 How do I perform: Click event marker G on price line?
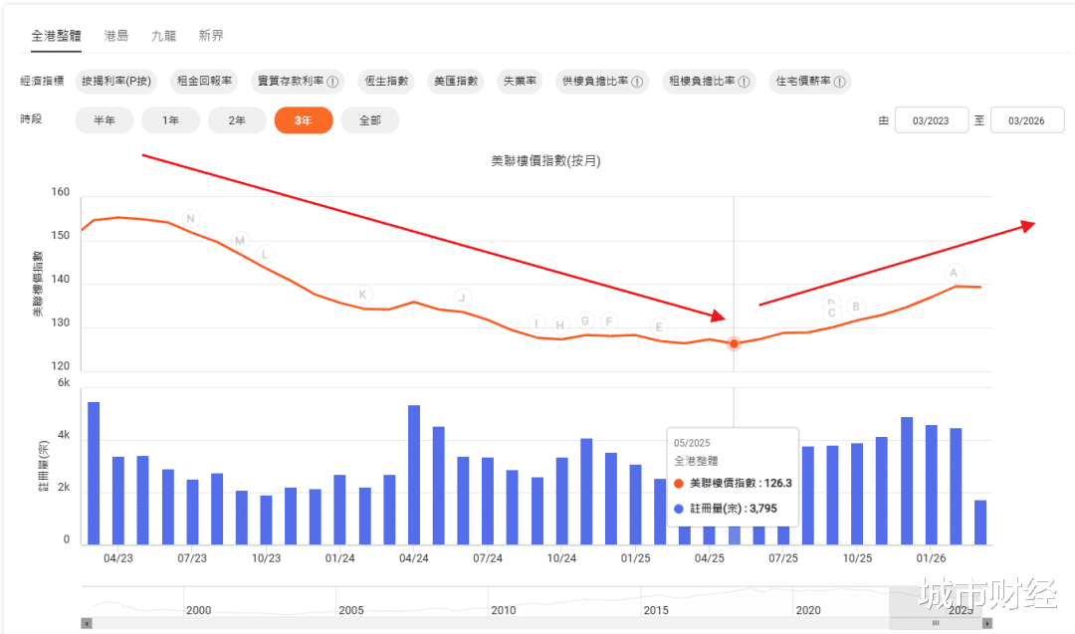(585, 320)
